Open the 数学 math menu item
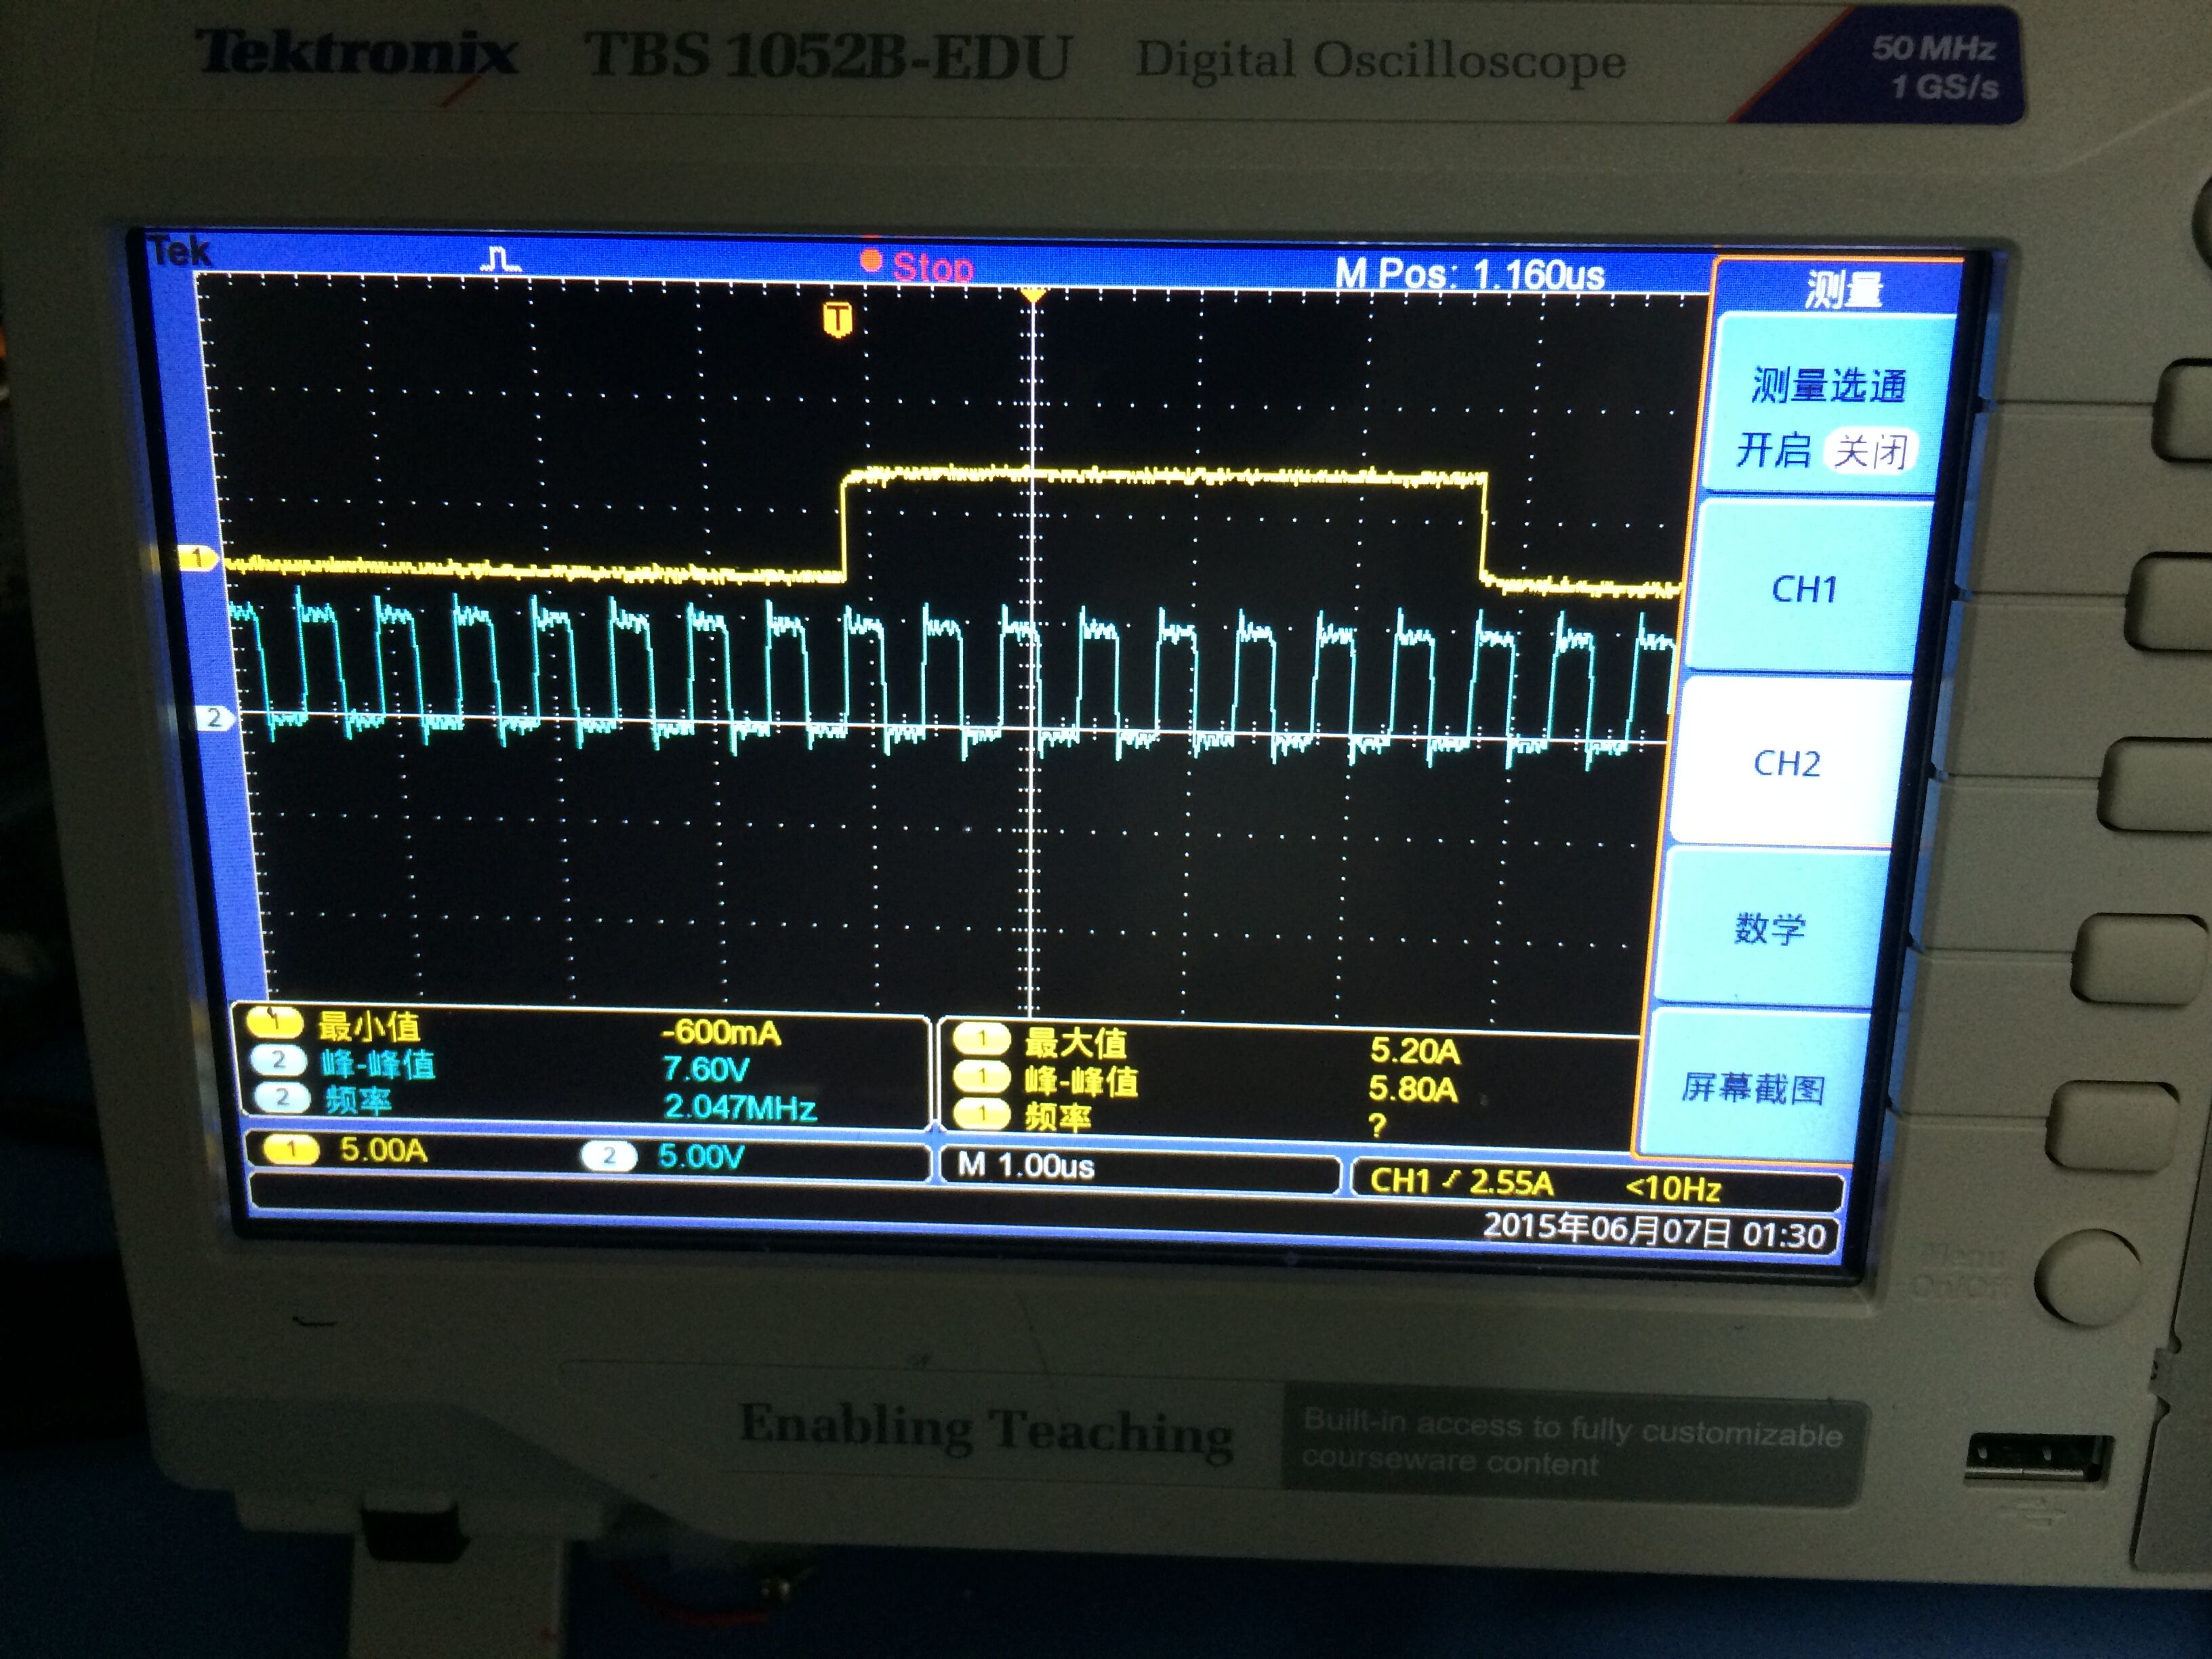Image resolution: width=2212 pixels, height=1659 pixels. [1770, 928]
